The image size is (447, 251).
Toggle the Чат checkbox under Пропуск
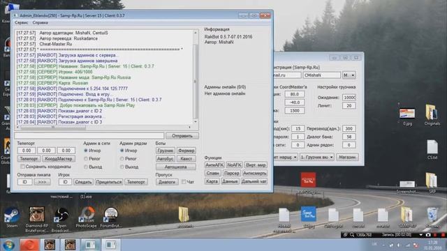coord(184,181)
